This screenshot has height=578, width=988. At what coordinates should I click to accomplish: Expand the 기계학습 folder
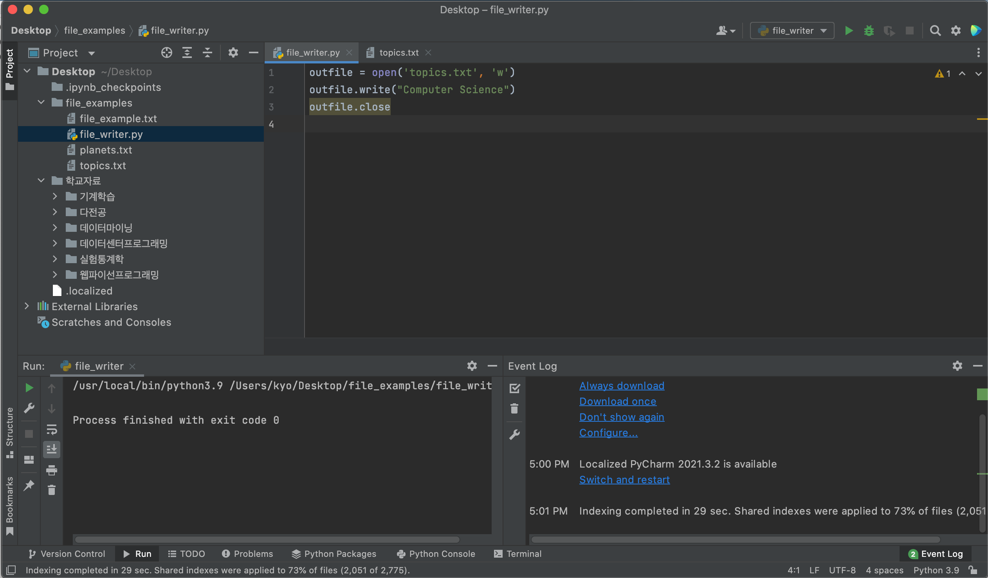click(55, 196)
